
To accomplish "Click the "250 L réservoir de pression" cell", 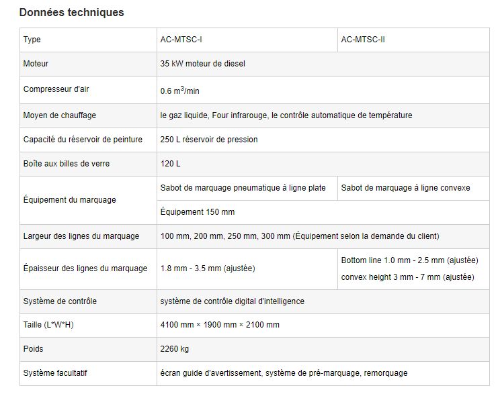I will (x=209, y=140).
